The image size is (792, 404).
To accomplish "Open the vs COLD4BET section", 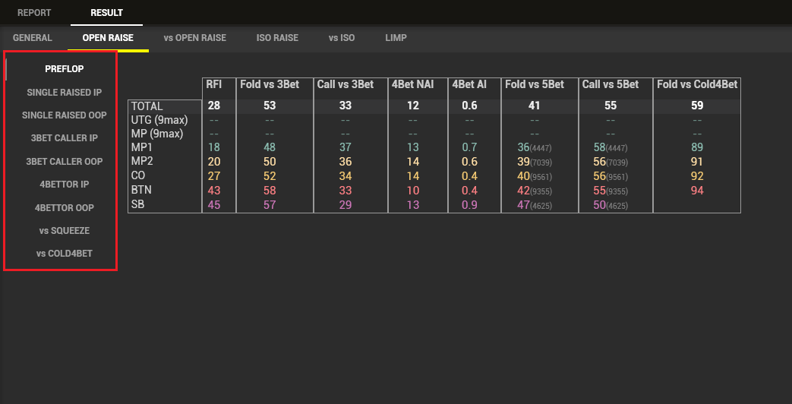I will 64,254.
